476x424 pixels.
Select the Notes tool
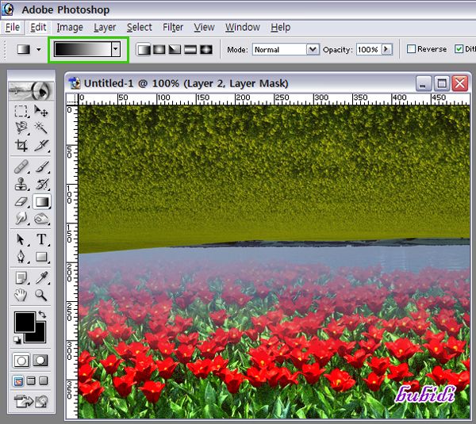pos(21,277)
